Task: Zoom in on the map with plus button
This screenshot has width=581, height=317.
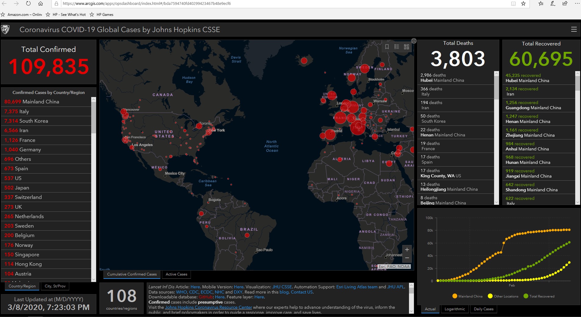Action: coord(407,250)
